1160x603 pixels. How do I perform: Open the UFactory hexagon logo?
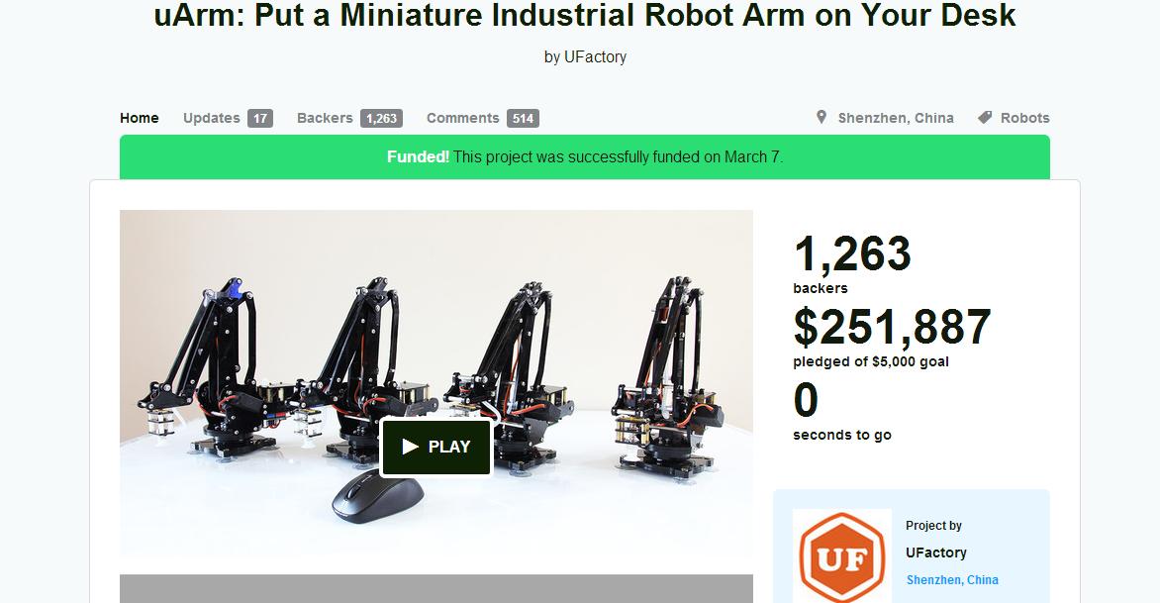pos(842,556)
